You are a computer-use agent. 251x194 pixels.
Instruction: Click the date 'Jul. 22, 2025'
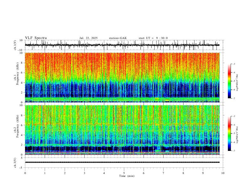88,38
